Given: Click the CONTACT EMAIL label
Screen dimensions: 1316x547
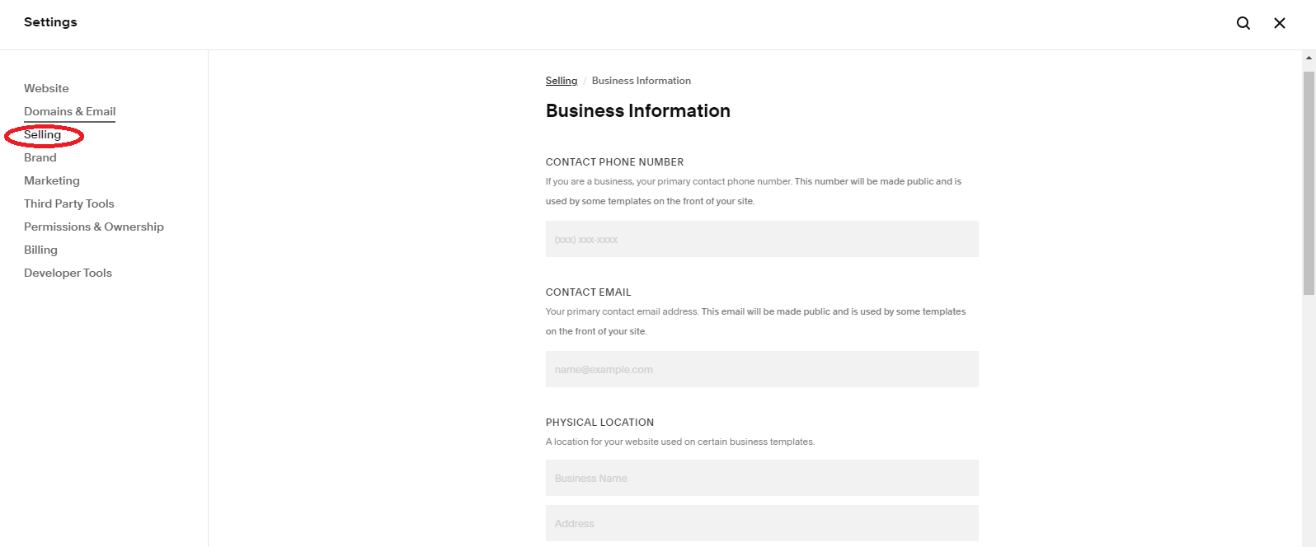Looking at the screenshot, I should tap(589, 292).
